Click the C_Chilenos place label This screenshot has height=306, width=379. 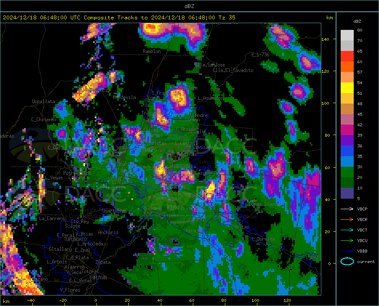[x=44, y=120]
